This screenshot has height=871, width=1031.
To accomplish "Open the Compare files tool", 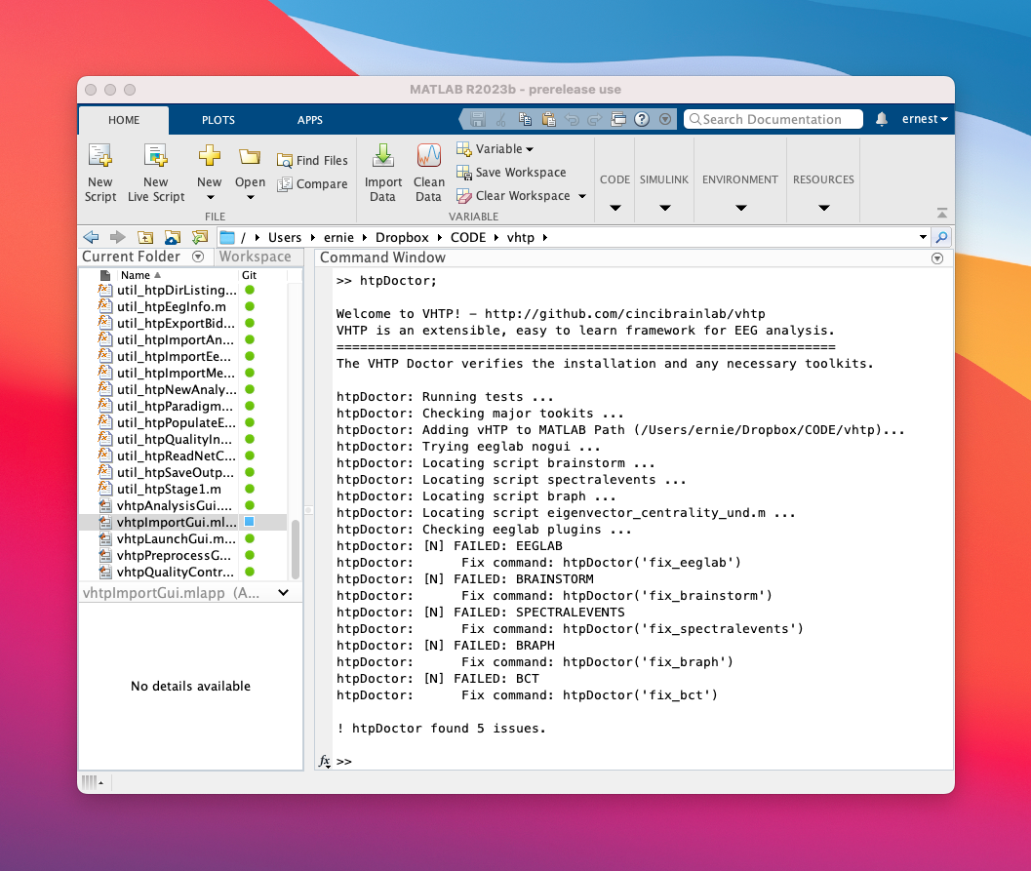I will [x=312, y=184].
